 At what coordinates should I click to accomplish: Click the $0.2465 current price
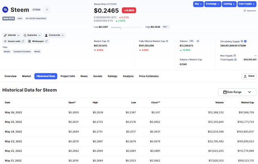point(106,10)
